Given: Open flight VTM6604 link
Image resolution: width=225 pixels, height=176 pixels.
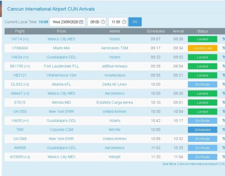Looking at the screenshot, I should tap(20, 48).
